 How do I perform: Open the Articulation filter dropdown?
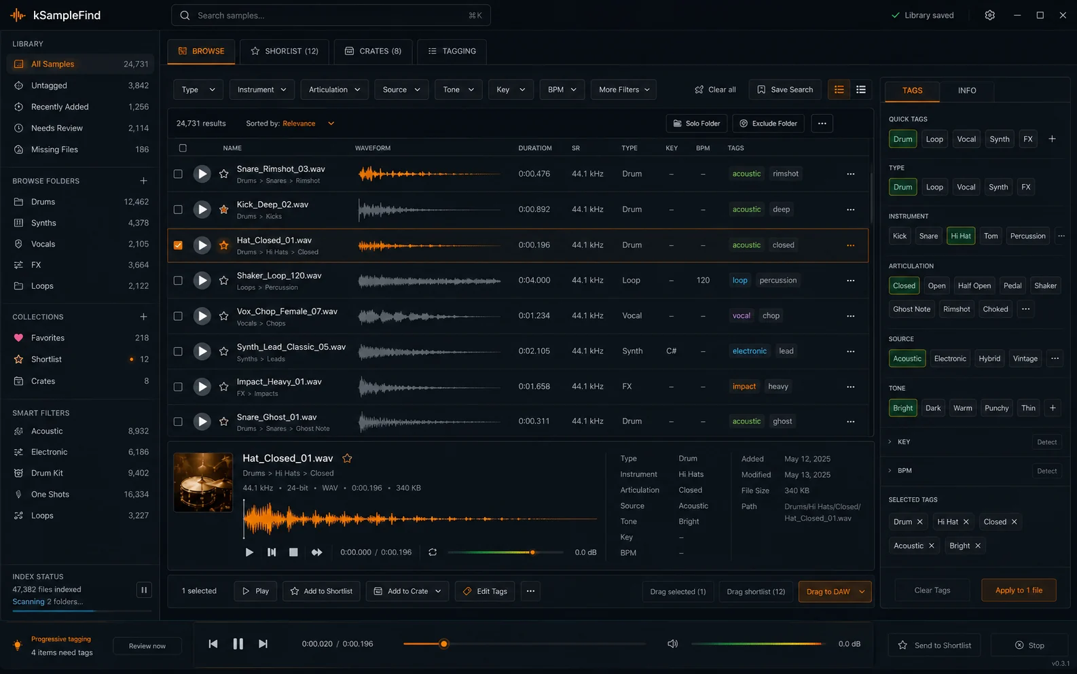coord(335,90)
